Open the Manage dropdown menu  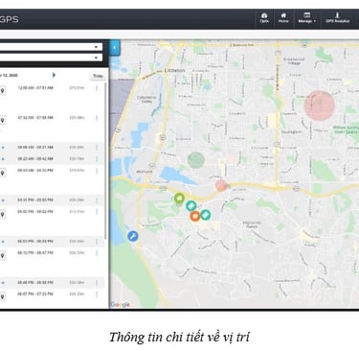(307, 18)
